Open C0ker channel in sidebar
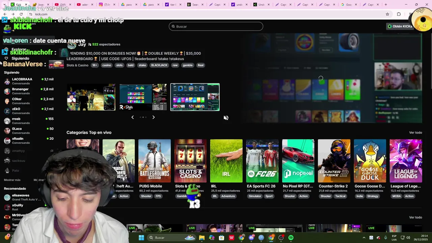 [29, 101]
